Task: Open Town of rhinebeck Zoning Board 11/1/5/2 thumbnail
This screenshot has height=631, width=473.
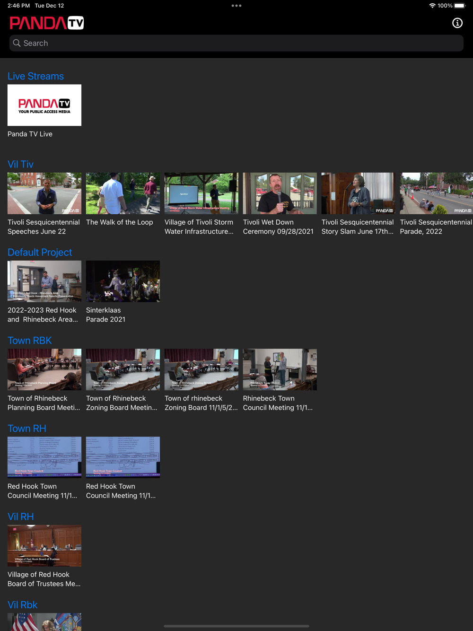Action: point(201,369)
